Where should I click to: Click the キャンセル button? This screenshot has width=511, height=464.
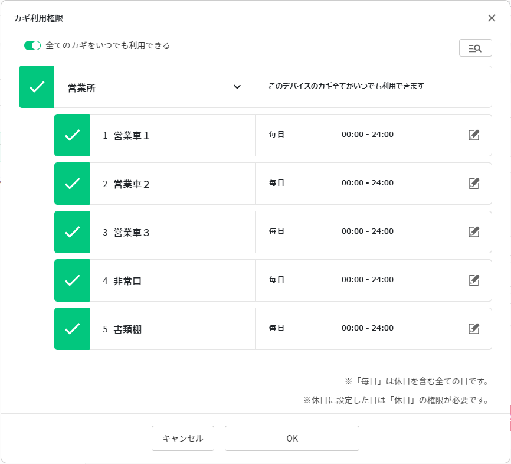(x=183, y=438)
